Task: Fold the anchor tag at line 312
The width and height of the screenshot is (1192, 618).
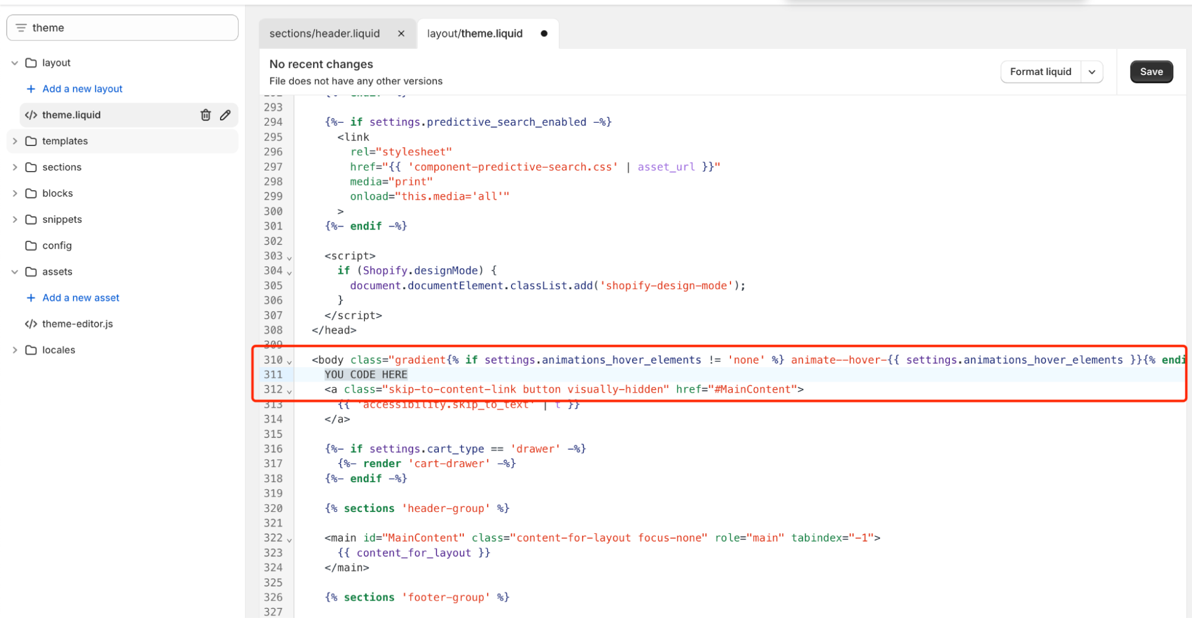Action: coord(289,392)
